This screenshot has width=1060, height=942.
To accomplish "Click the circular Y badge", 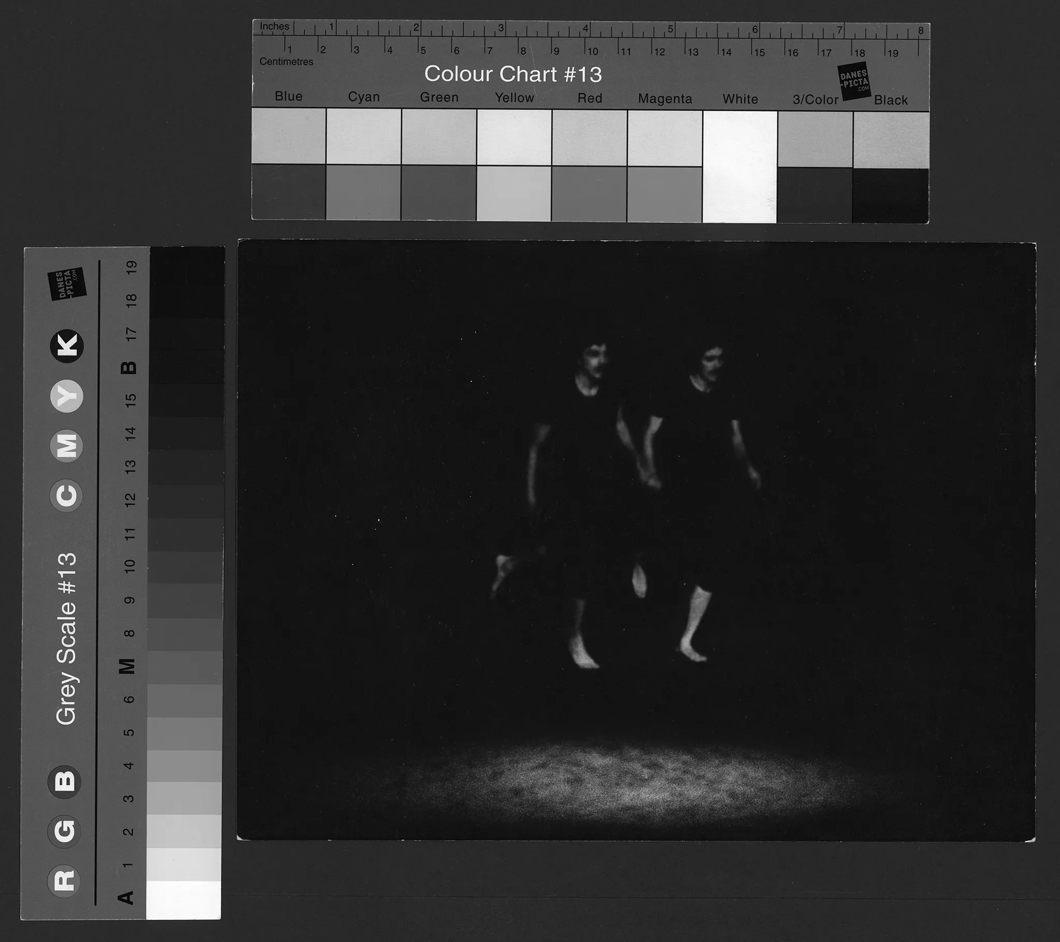I will click(67, 396).
